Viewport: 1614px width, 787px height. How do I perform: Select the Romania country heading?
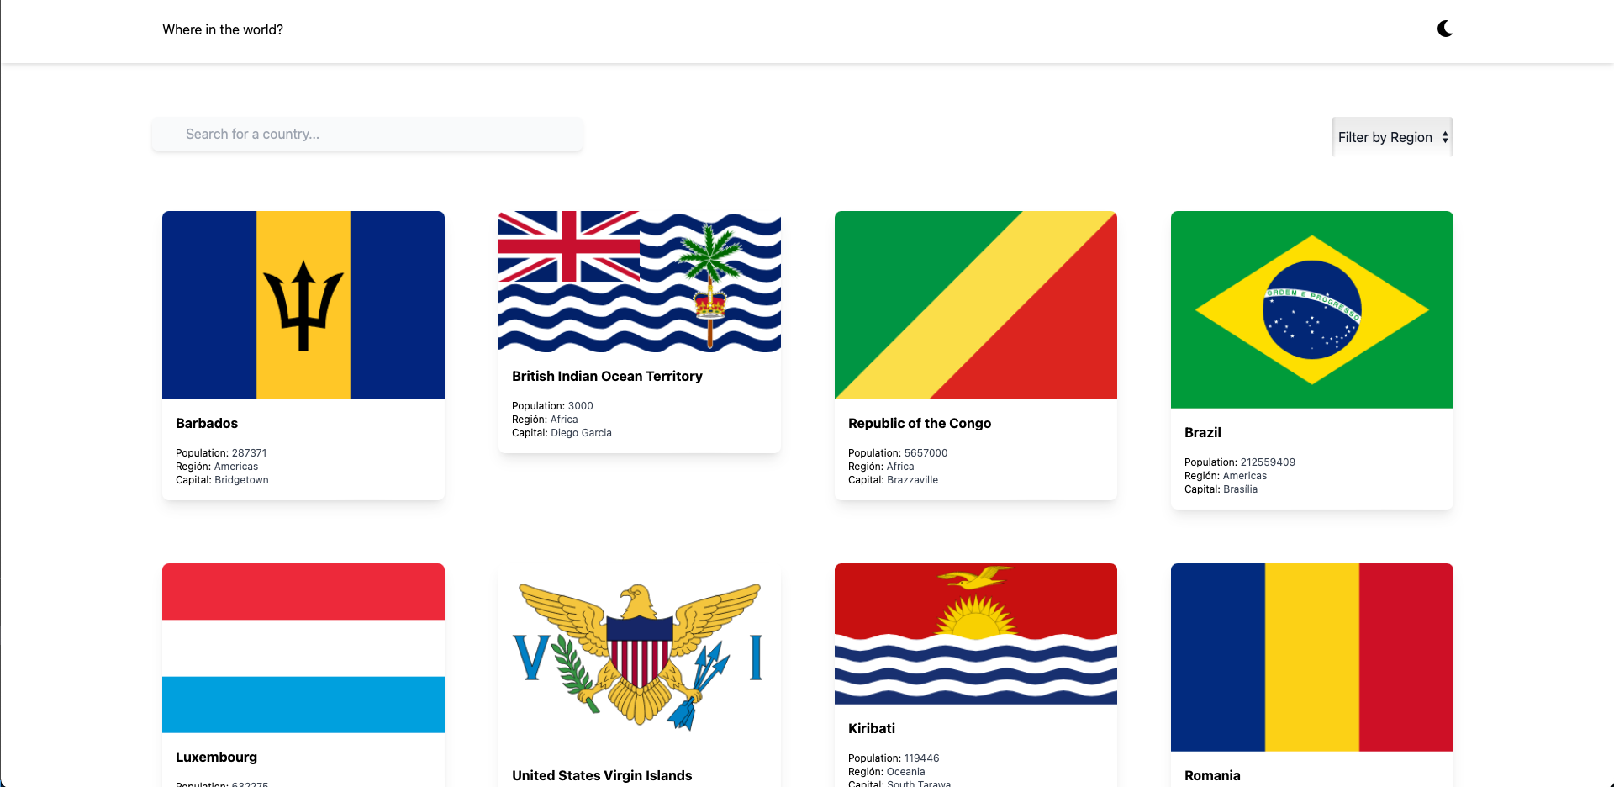pyautogui.click(x=1212, y=775)
